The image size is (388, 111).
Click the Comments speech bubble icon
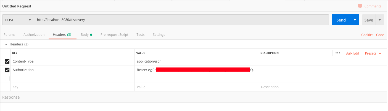tap(360, 6)
